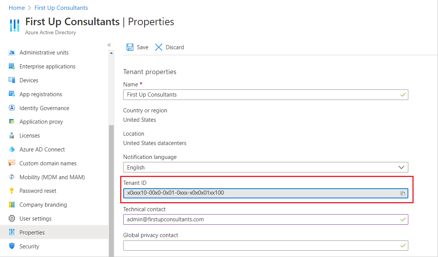Click the Azure AD Connect diamond icon

pyautogui.click(x=12, y=149)
